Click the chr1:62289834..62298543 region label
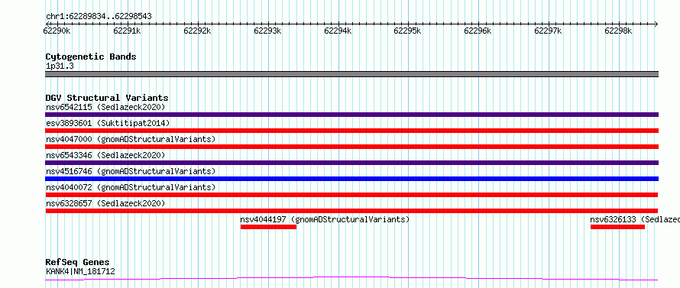The height and width of the screenshot is (288, 680). 99,17
